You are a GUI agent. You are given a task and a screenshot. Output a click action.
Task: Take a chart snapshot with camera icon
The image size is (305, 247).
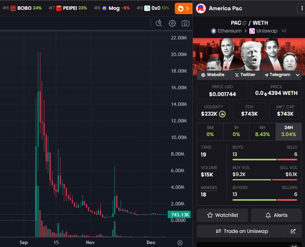pyautogui.click(x=185, y=24)
